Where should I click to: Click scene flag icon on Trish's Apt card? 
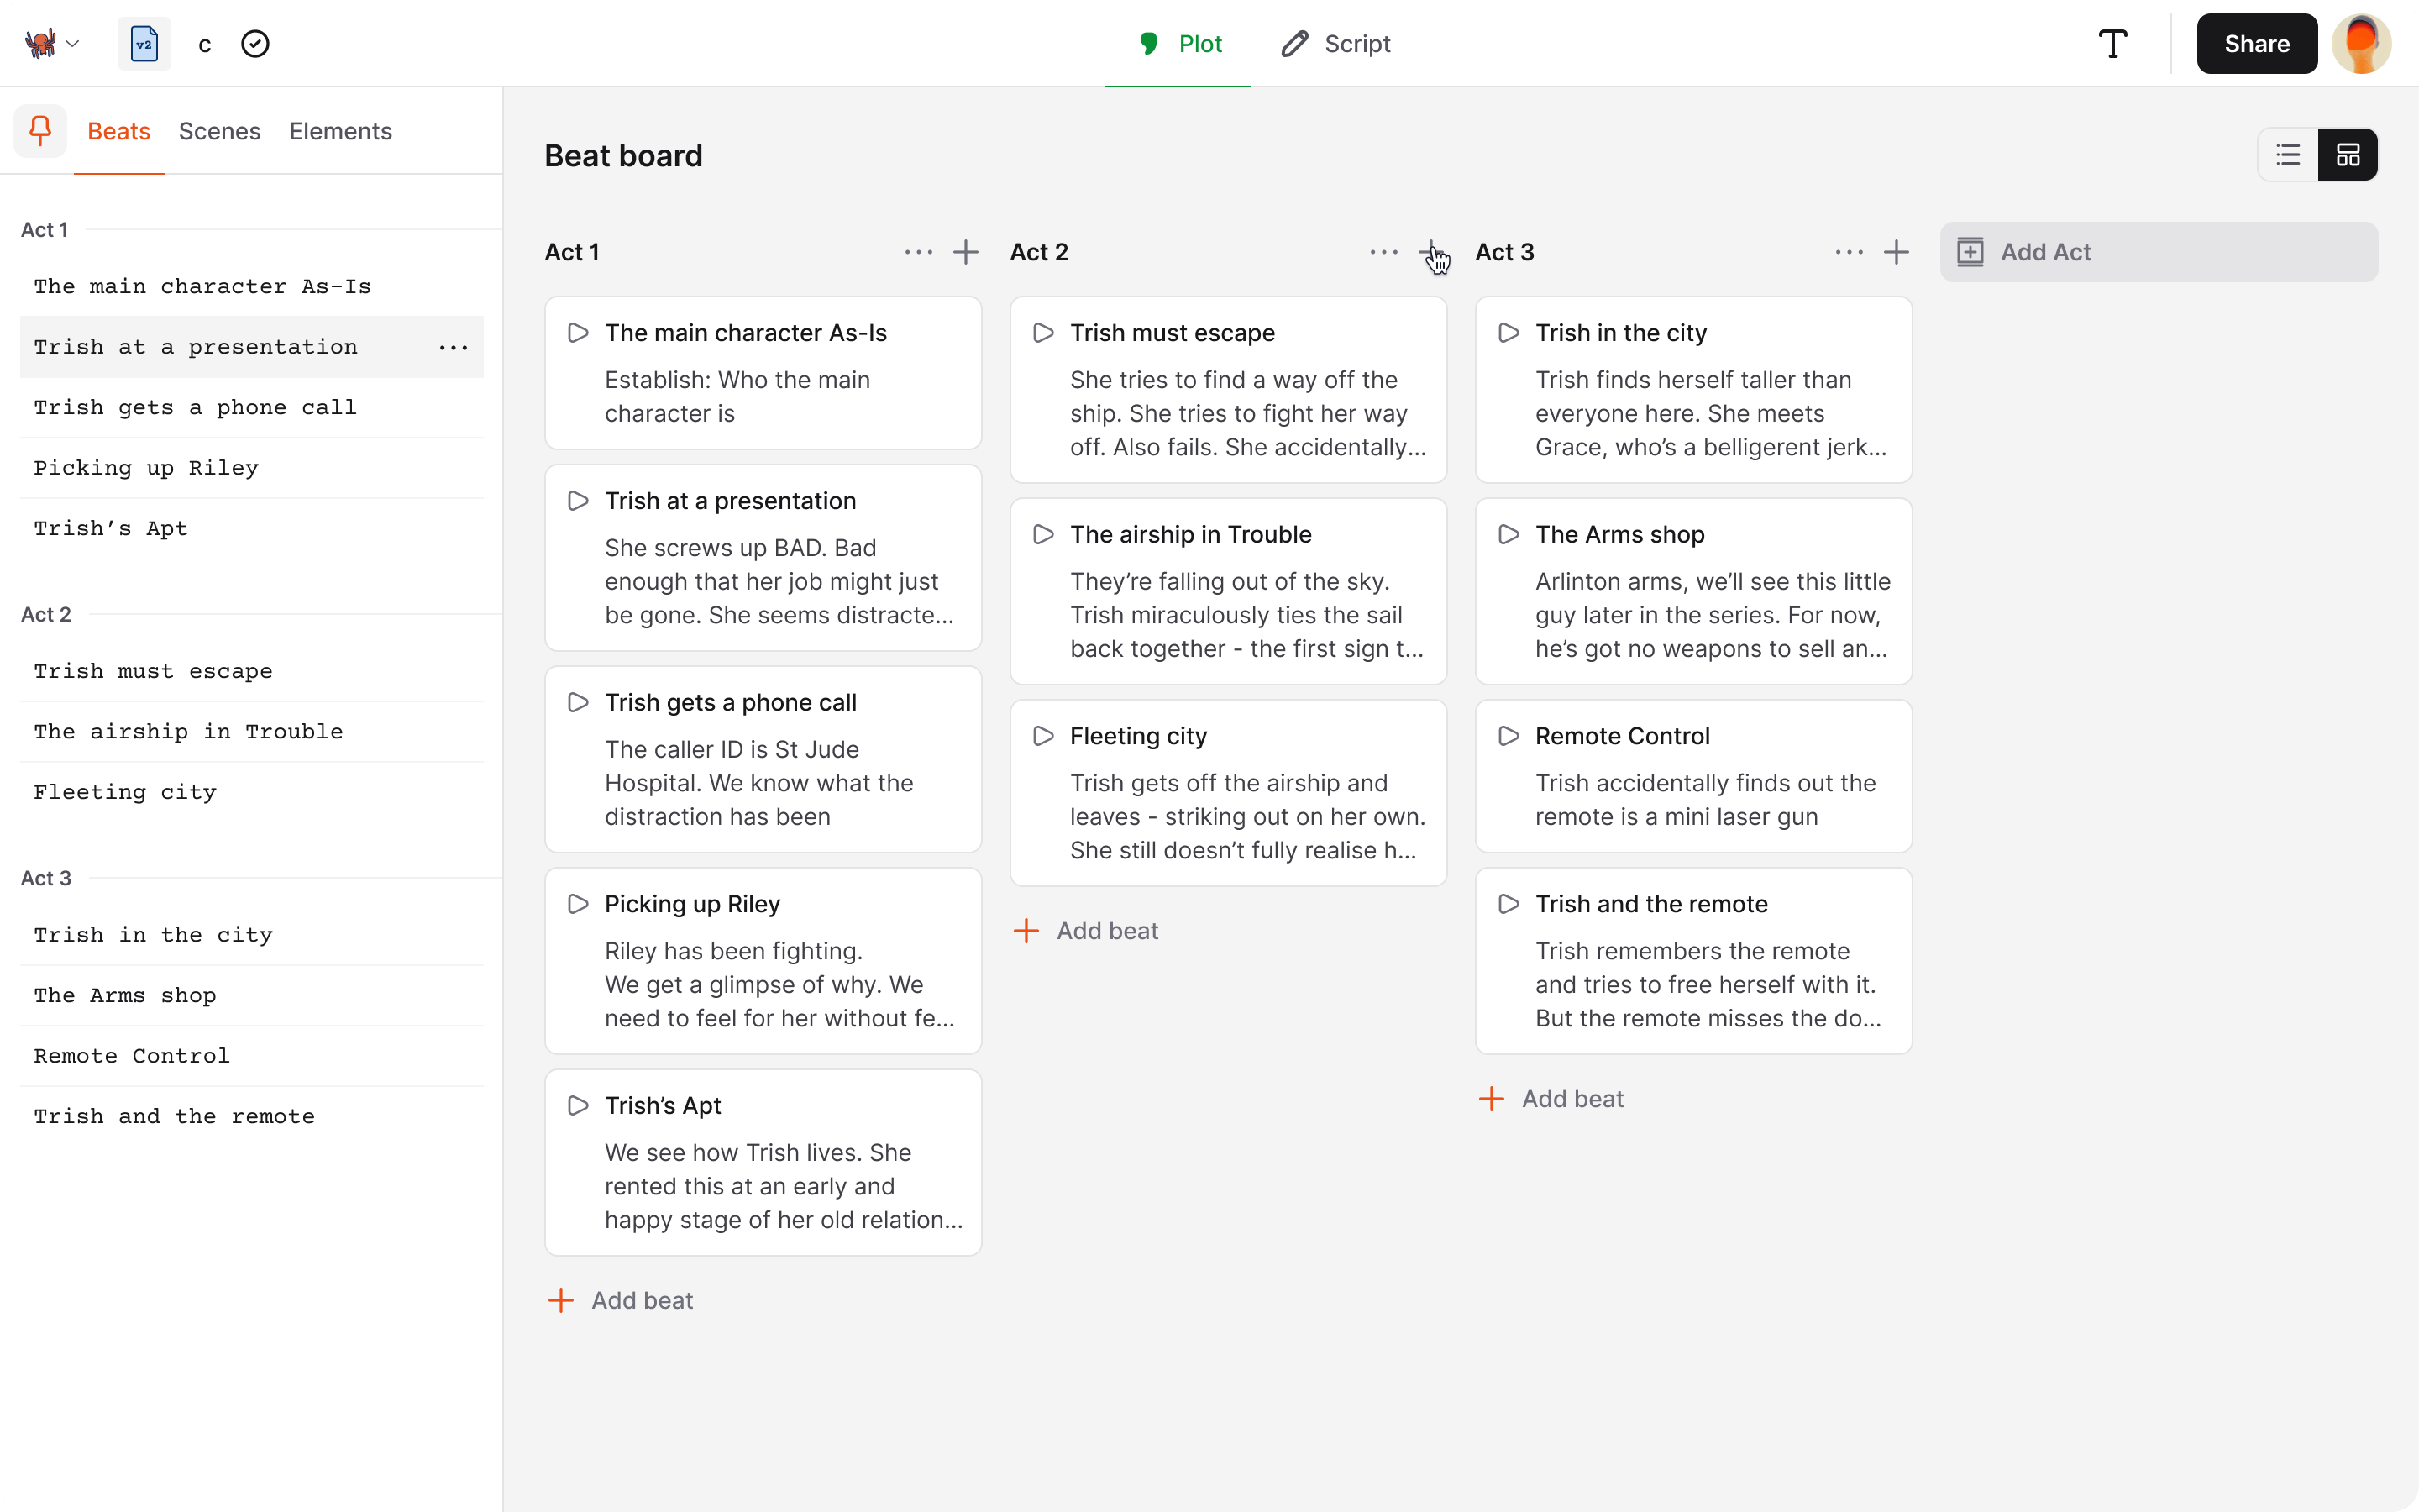578,1106
